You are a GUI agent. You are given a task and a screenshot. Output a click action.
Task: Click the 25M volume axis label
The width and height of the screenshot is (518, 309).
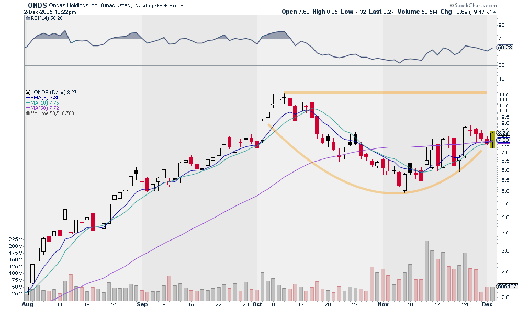pyautogui.click(x=17, y=294)
